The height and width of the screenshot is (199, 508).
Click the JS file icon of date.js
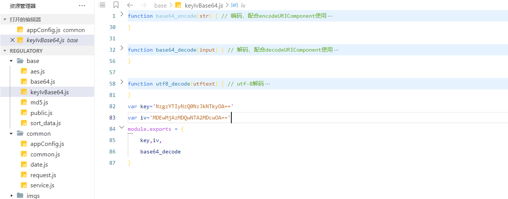point(24,164)
